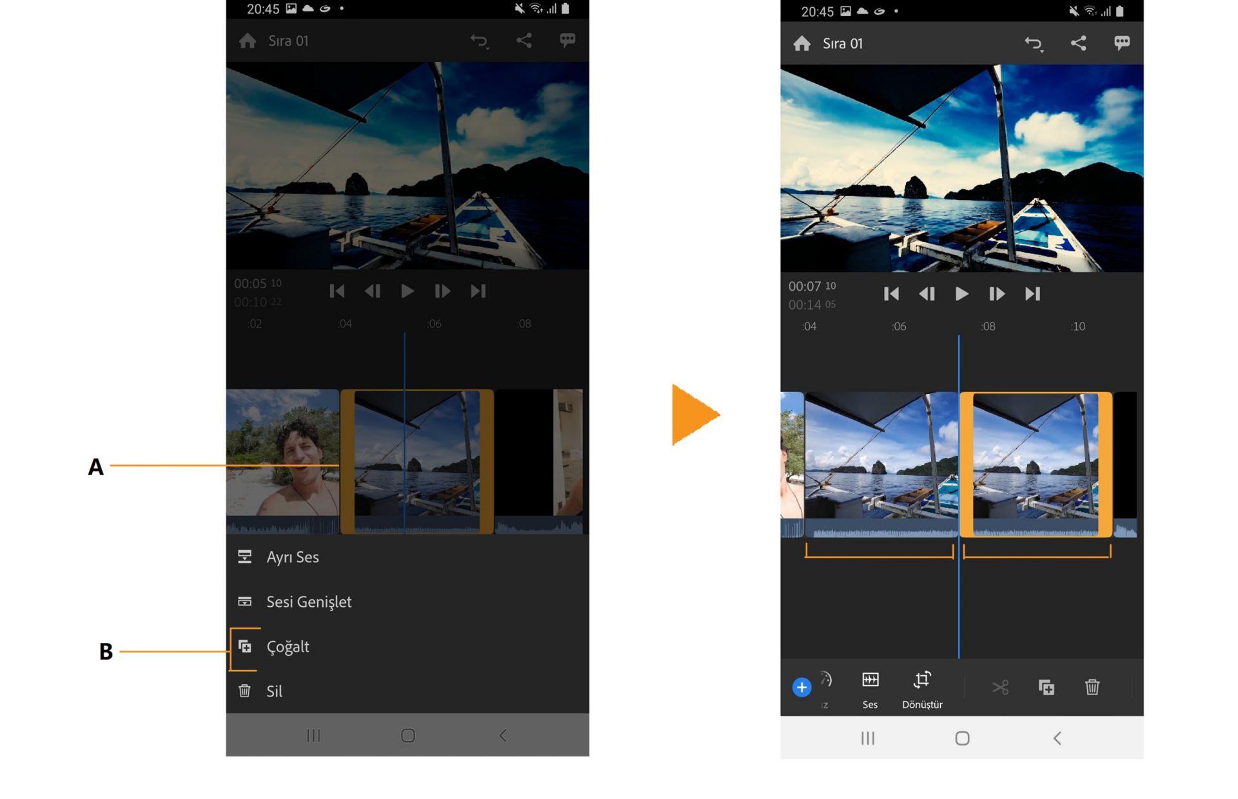Tap the trash delete icon in right toolbar

(x=1092, y=687)
